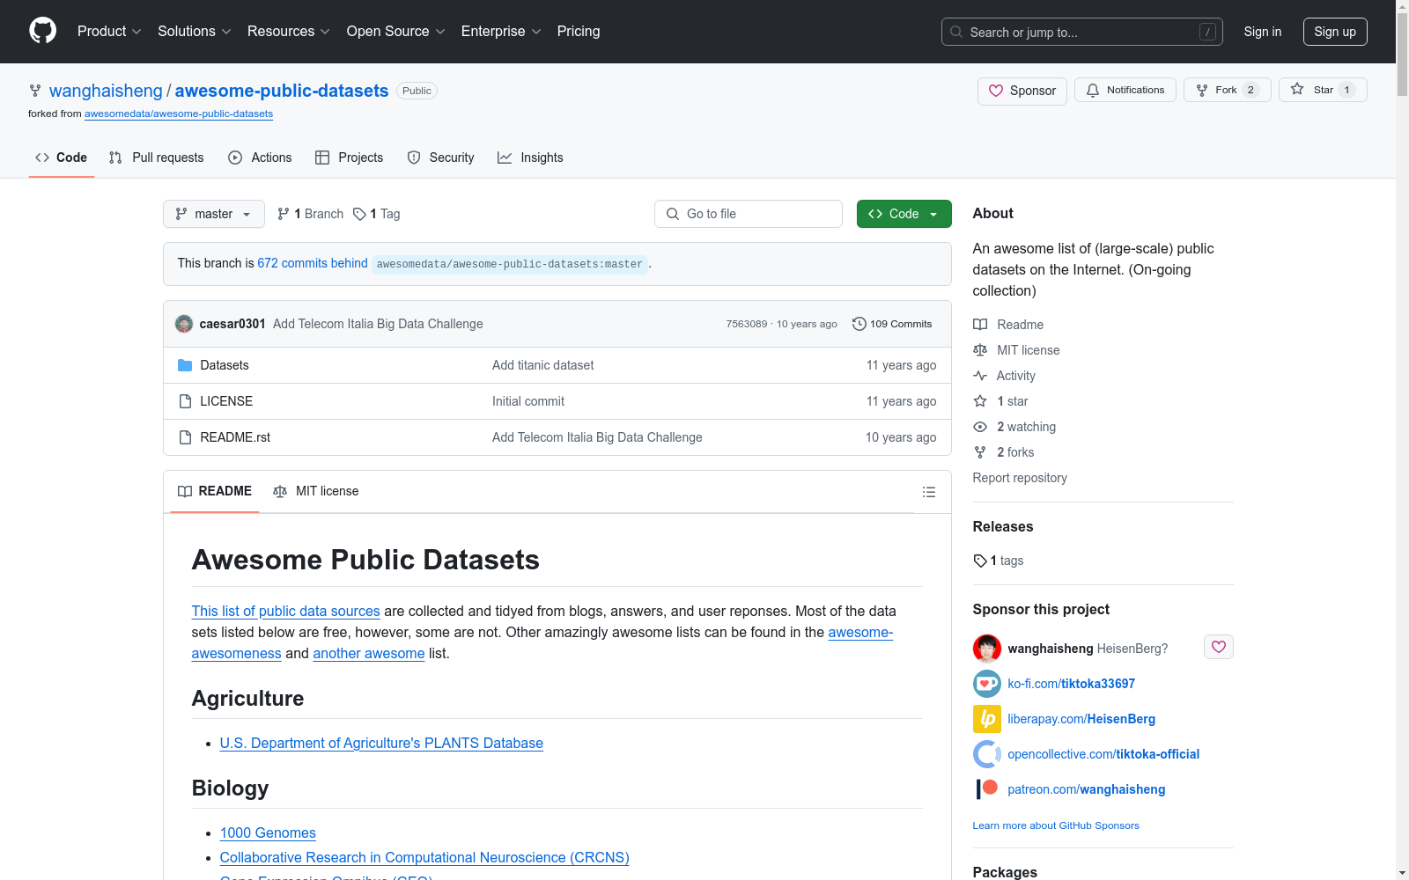Open the green Code dropdown button

click(904, 214)
